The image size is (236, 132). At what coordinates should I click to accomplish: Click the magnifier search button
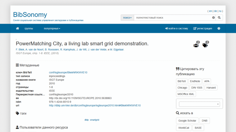219,18
